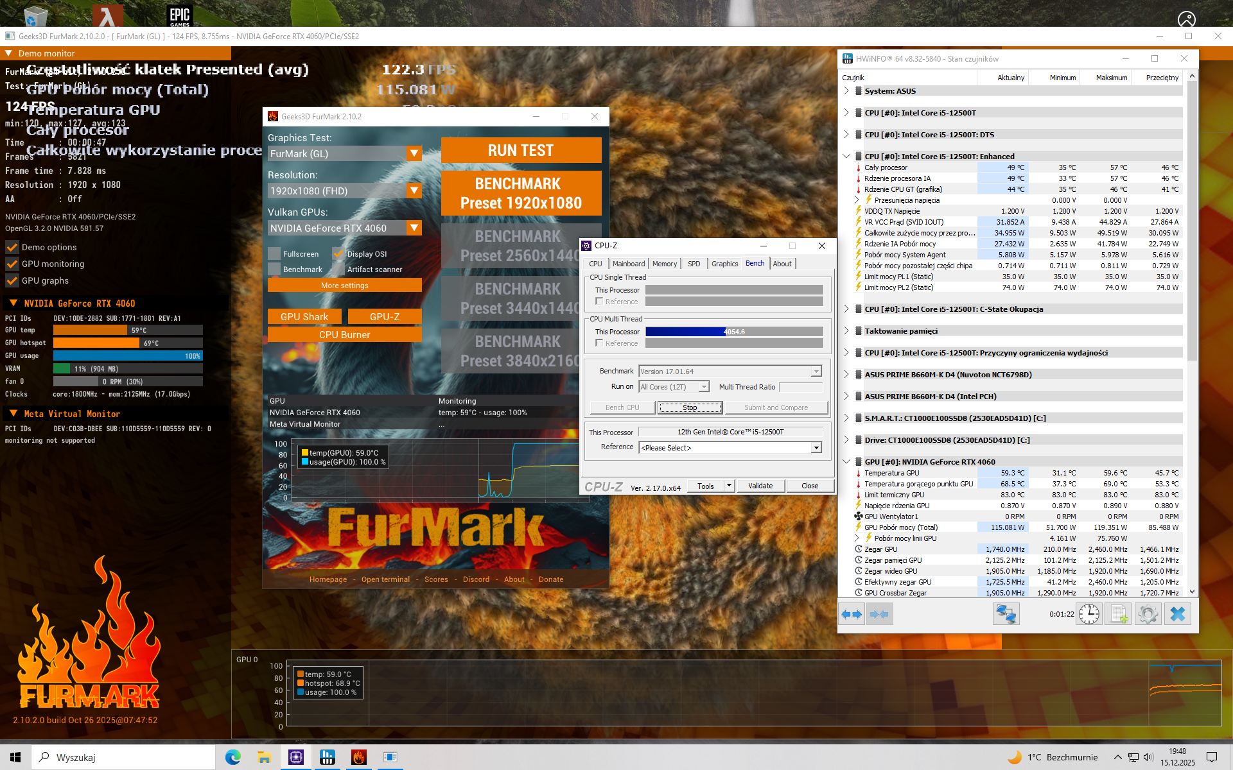Reset sensor timer with clock icon

pyautogui.click(x=1089, y=615)
